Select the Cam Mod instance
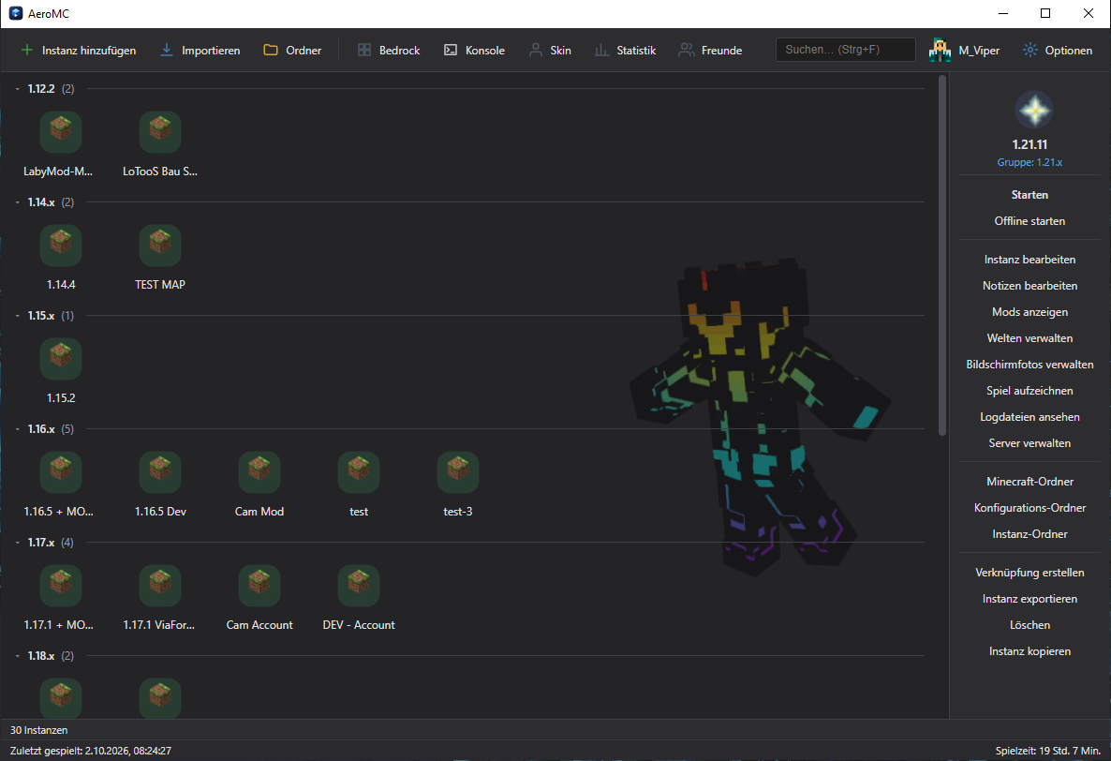This screenshot has height=761, width=1111. point(259,484)
